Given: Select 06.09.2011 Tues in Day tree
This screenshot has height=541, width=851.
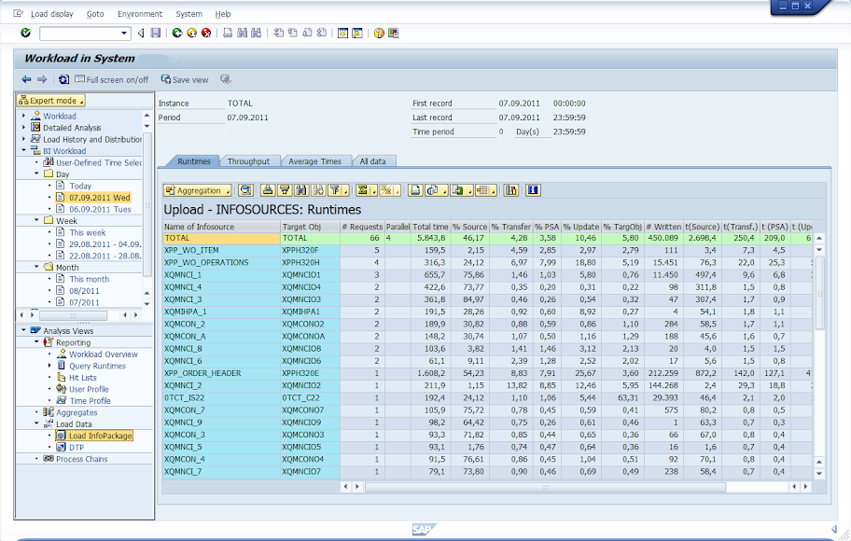Looking at the screenshot, I should (99, 209).
